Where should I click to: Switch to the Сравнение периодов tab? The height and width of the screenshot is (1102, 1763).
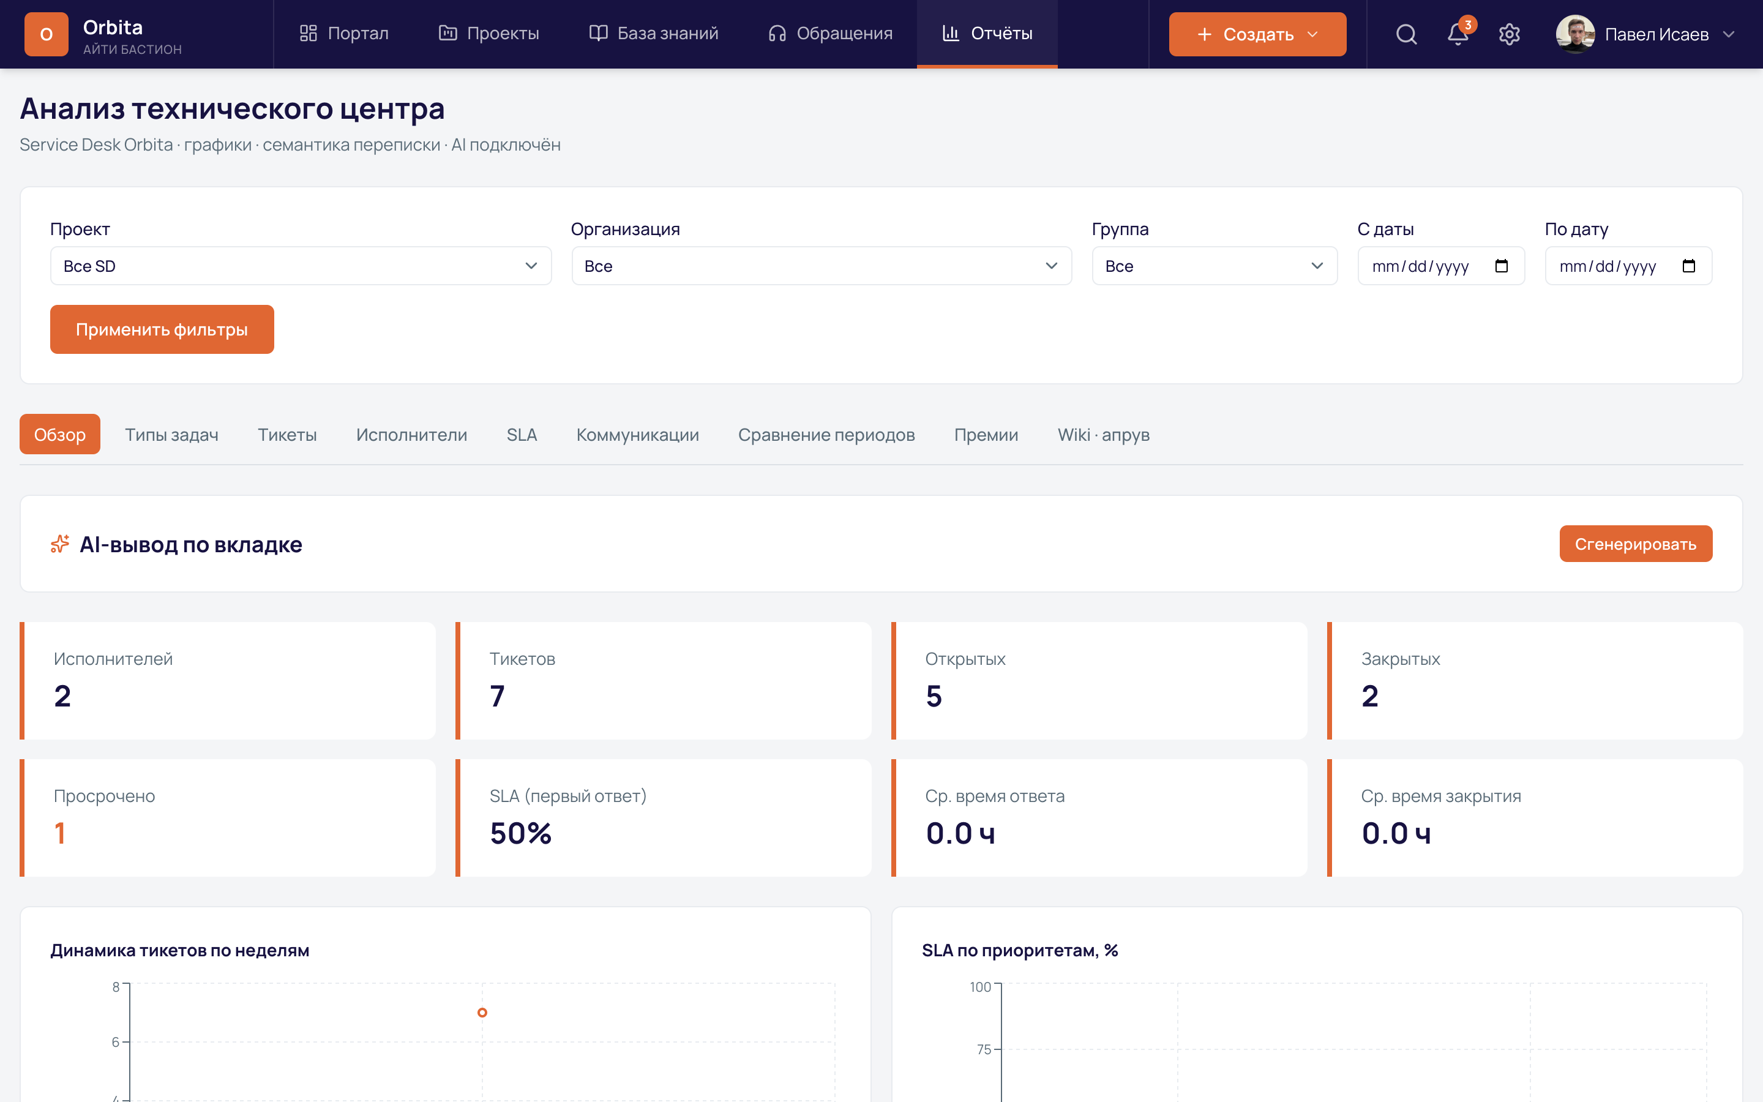click(x=826, y=435)
